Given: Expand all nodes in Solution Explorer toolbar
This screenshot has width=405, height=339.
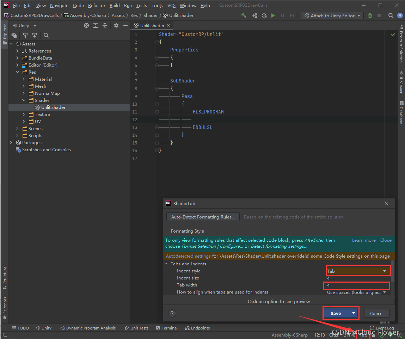Looking at the screenshot, I should pos(95,26).
